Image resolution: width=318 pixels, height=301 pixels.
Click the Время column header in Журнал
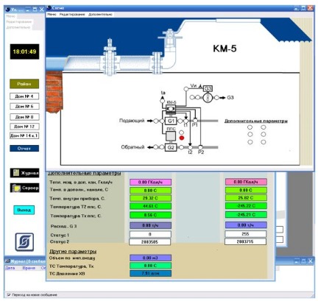[29, 268]
